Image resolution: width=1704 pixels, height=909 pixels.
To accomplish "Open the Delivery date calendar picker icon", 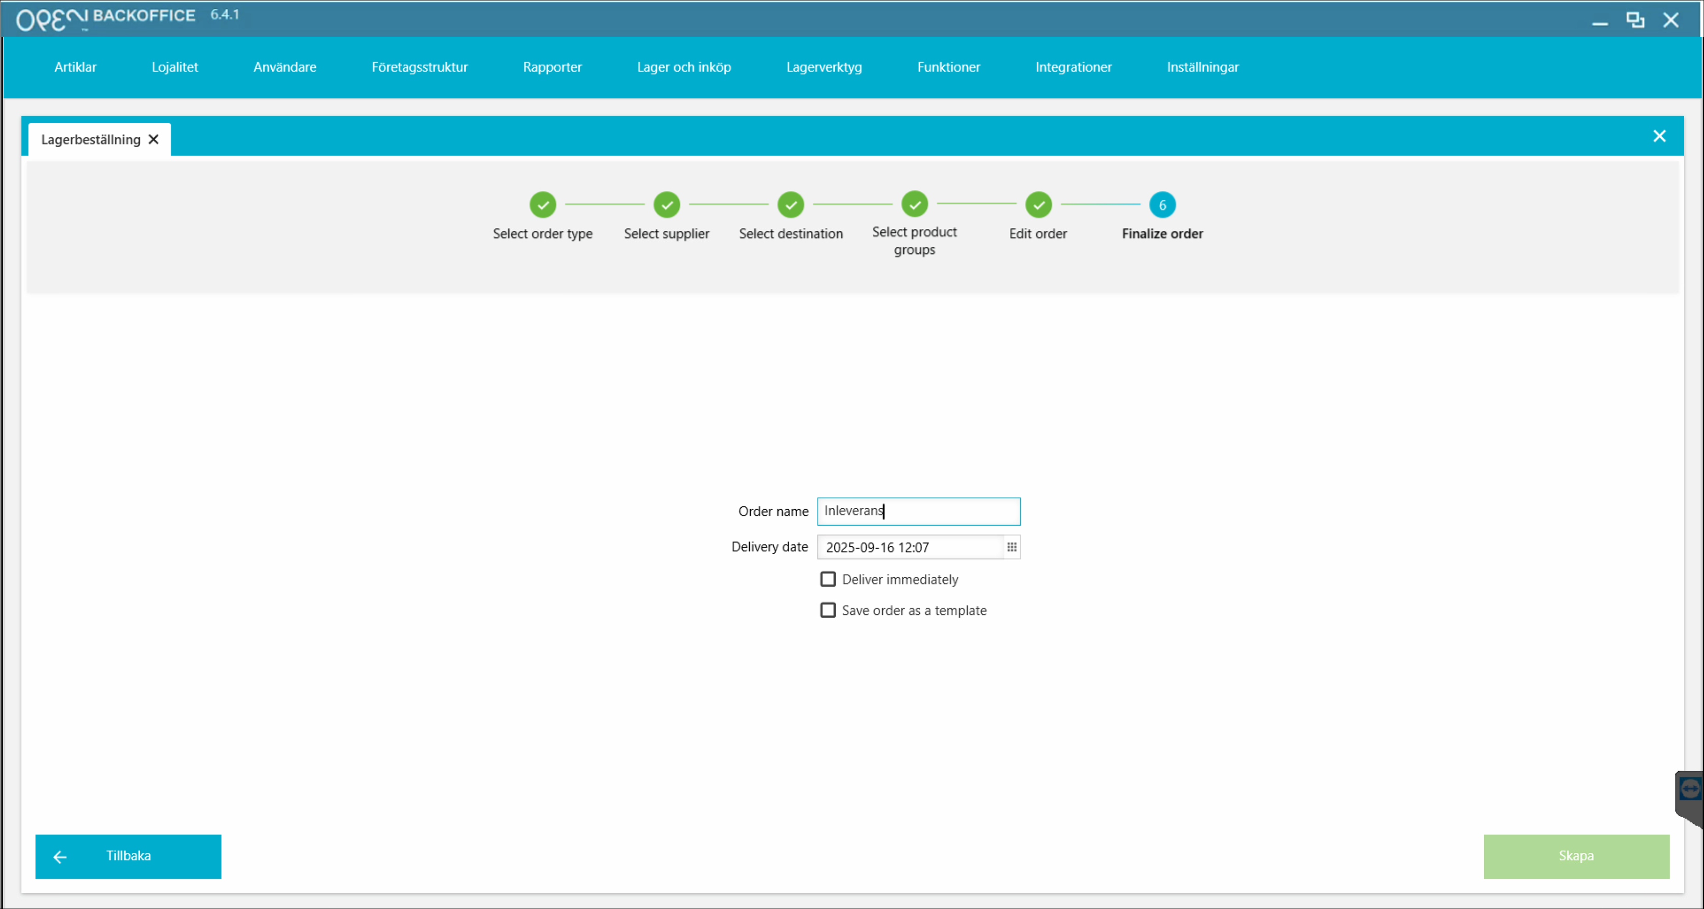I will point(1011,547).
